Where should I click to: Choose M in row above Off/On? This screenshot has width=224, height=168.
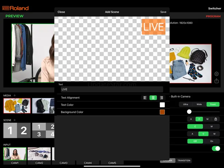point(214,134)
